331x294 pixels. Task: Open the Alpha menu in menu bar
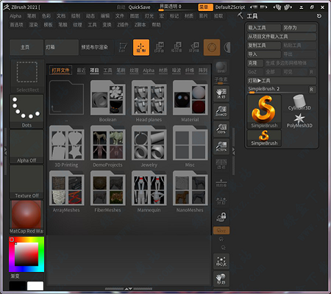15,16
